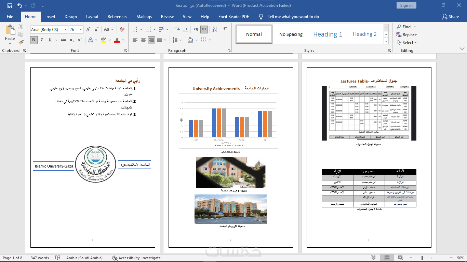Undo the last action
467x262 pixels.
click(19, 5)
